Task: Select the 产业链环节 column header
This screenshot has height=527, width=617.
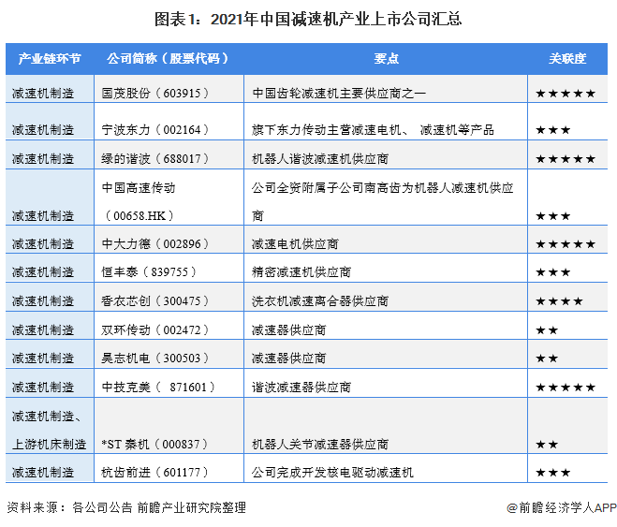Action: (x=50, y=58)
